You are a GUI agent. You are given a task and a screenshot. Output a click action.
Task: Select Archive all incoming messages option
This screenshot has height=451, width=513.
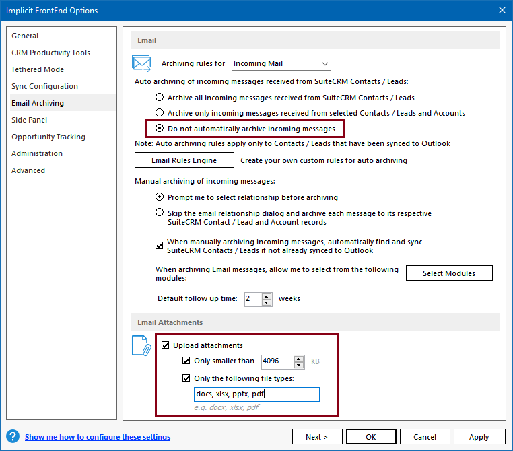click(160, 98)
